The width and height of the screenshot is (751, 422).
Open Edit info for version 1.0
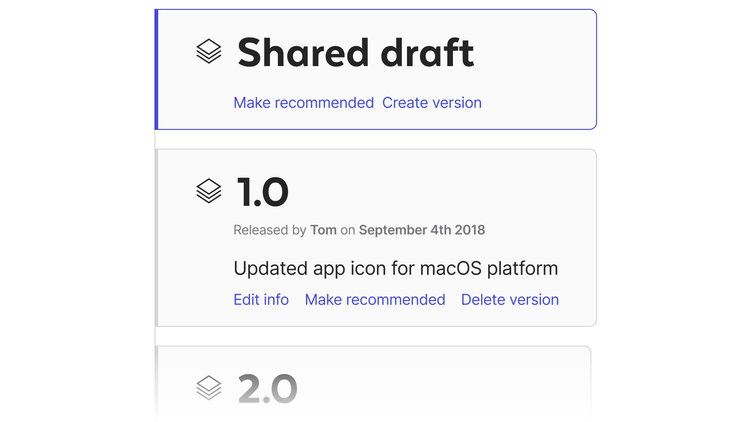[x=261, y=300]
